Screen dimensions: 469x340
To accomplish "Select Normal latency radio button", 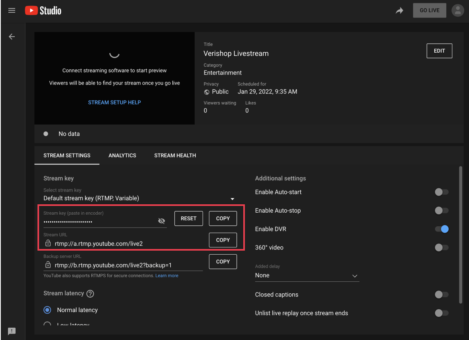I will click(47, 310).
